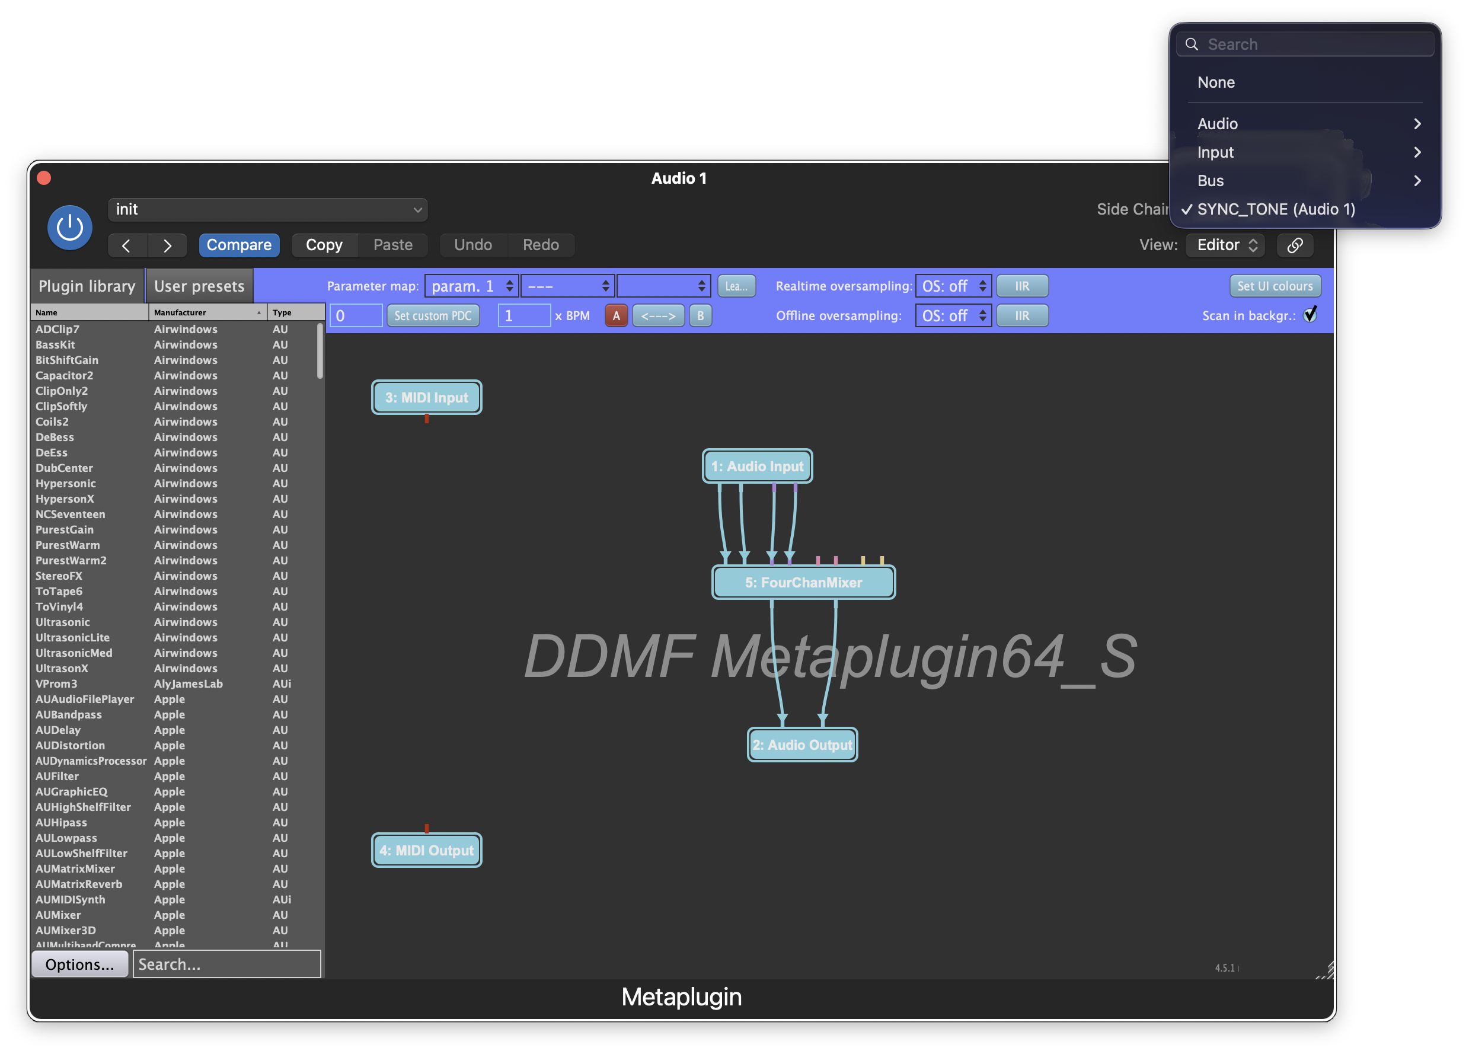Click the search magnifier in side chain menu
This screenshot has height=1054, width=1469.
1191,44
